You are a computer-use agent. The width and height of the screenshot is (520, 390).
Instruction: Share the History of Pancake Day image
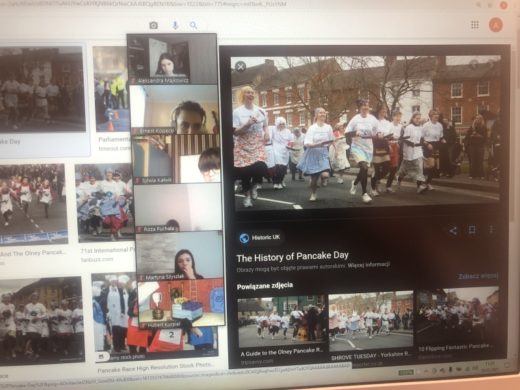pos(453,231)
